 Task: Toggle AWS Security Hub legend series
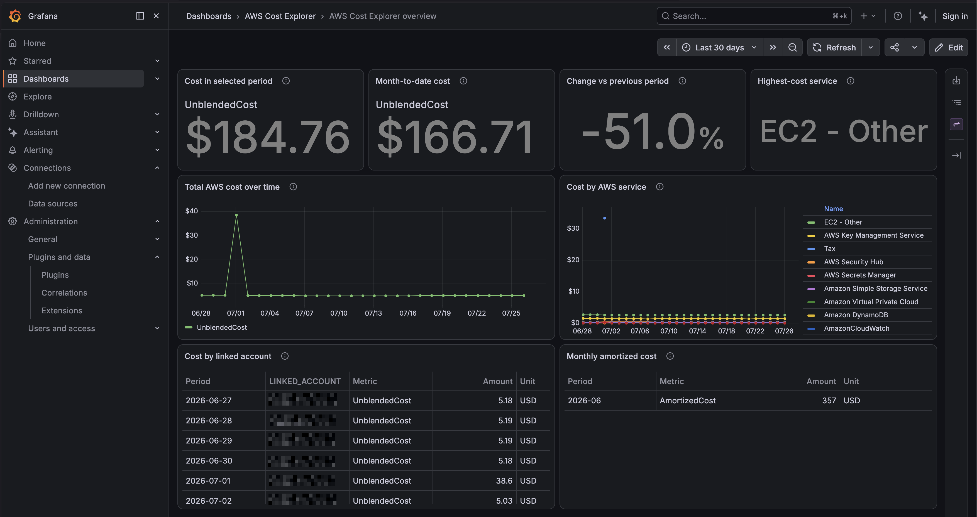[853, 262]
